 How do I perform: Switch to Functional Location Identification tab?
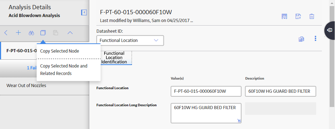tap(114, 58)
